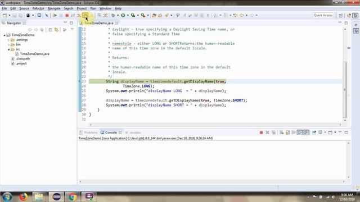This screenshot has width=360, height=202.
Task: Open the Source menu
Action: (x=24, y=8)
